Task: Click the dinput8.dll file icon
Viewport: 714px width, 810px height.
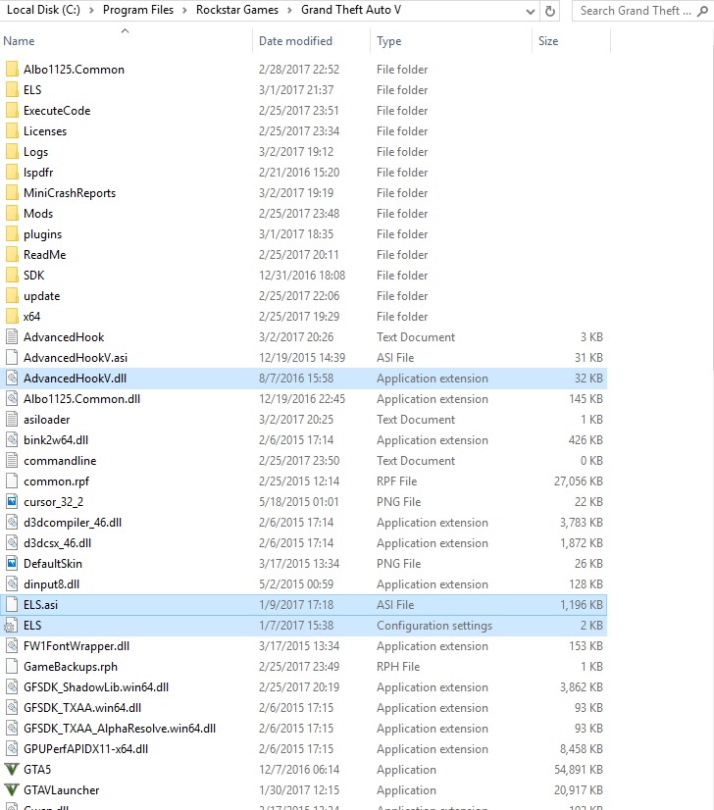Action: click(x=12, y=584)
